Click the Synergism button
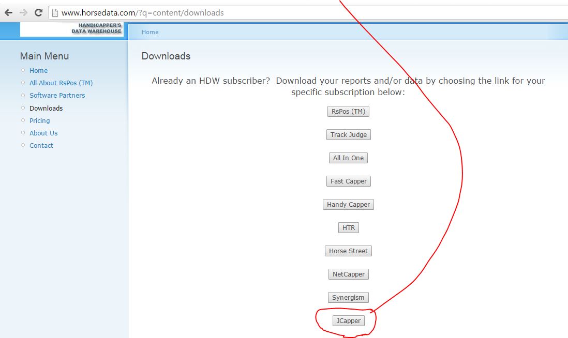This screenshot has width=568, height=338. (x=349, y=298)
